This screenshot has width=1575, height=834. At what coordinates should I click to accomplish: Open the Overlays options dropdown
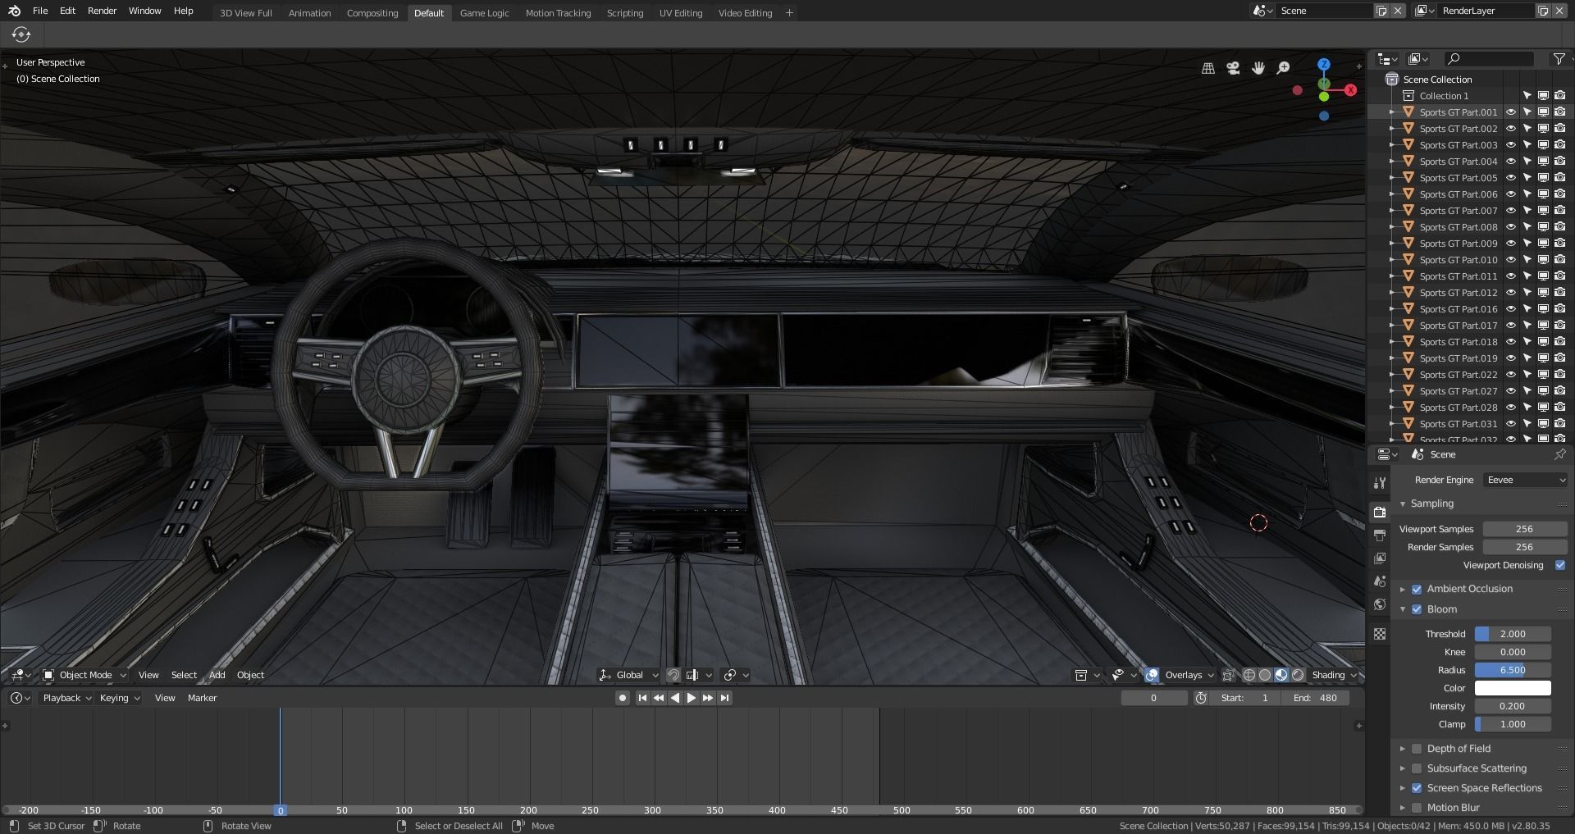point(1189,675)
